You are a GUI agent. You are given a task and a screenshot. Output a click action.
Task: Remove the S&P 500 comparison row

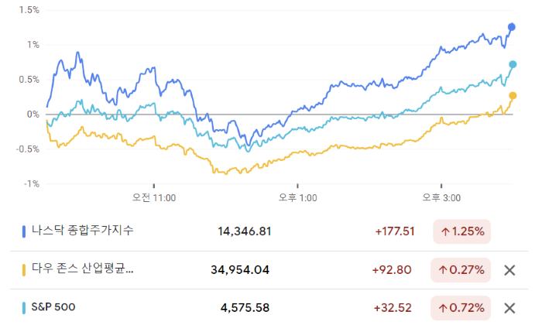pyautogui.click(x=509, y=307)
